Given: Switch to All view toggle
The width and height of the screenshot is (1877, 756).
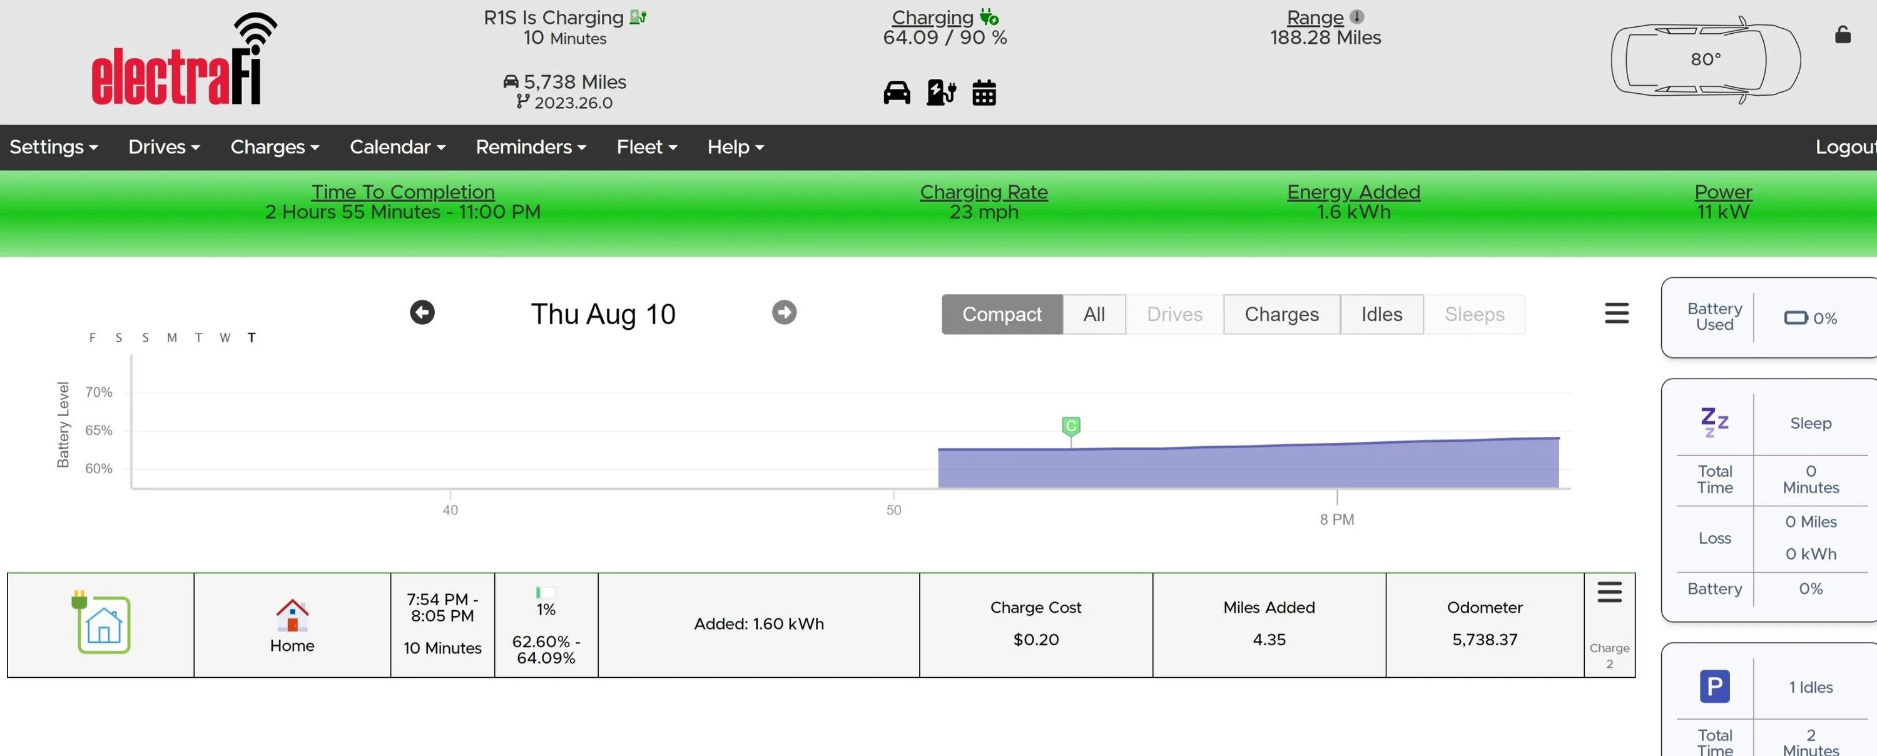Looking at the screenshot, I should pyautogui.click(x=1093, y=314).
